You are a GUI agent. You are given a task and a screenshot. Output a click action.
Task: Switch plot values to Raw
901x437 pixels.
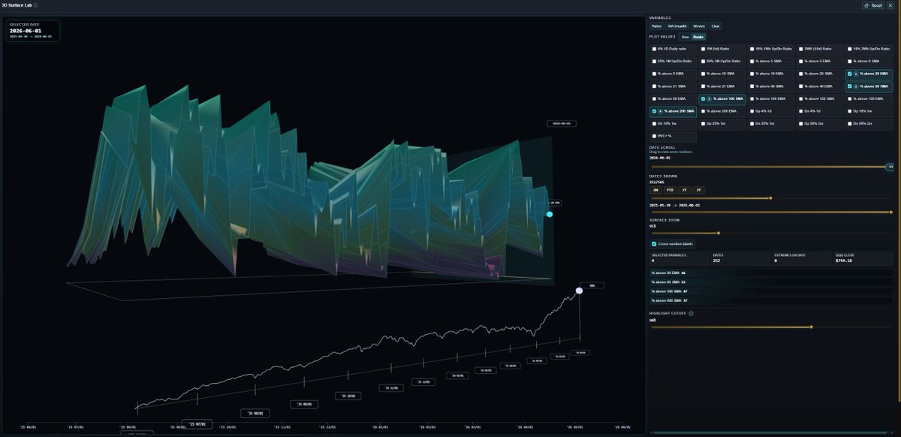coord(685,36)
